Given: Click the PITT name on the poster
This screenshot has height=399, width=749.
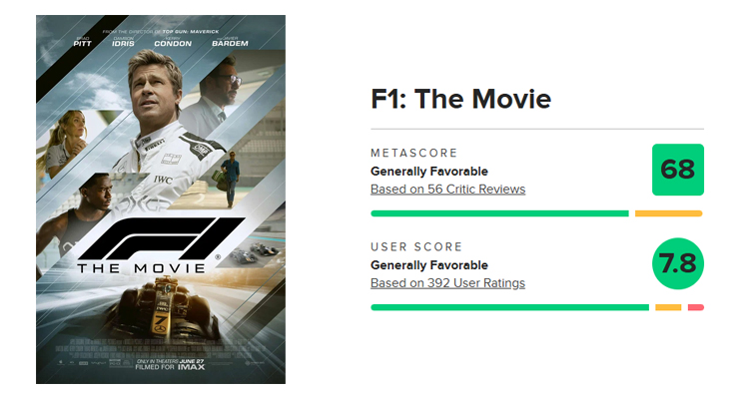Looking at the screenshot, I should (82, 44).
